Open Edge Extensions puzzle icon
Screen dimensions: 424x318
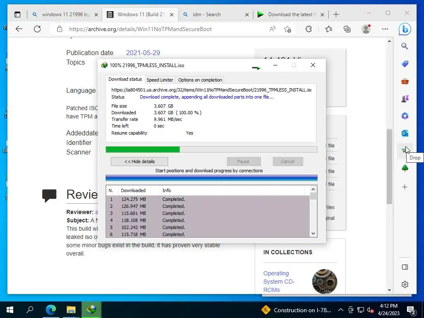point(308,29)
